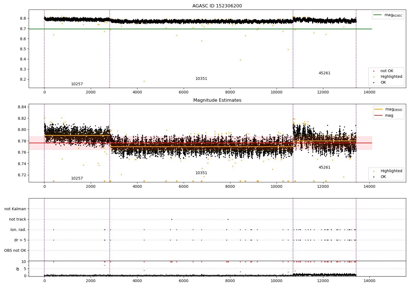Click the dr > 5 axis label
This screenshot has width=410, height=287.
(x=20, y=240)
